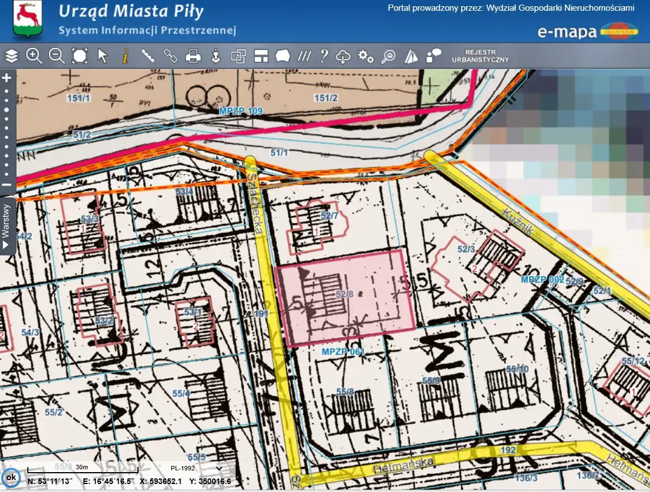The height and width of the screenshot is (492, 650).
Task: Click the chain link icon
Action: tap(171, 56)
